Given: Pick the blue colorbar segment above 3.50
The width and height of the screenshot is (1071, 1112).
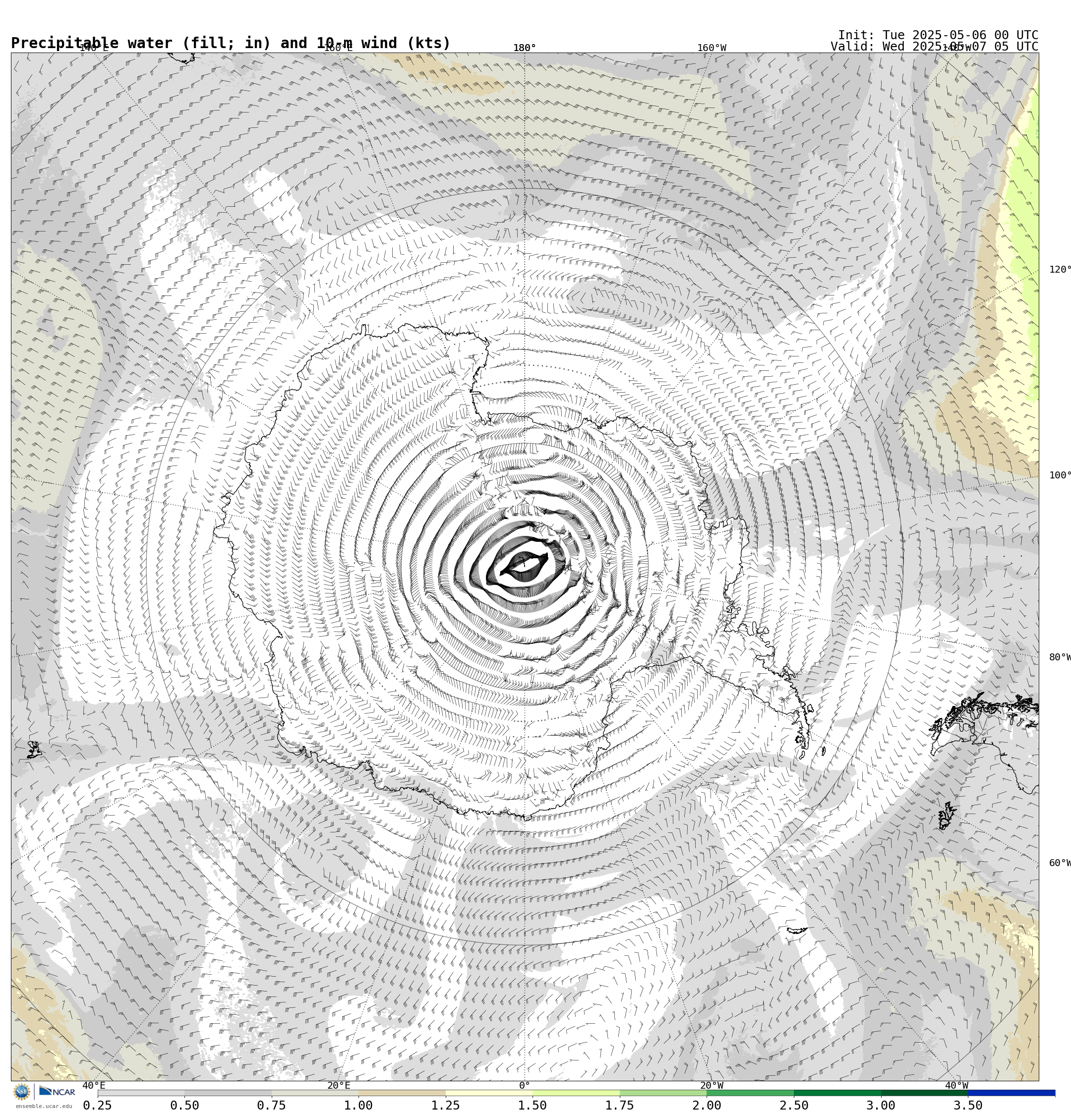Looking at the screenshot, I should (1012, 1093).
